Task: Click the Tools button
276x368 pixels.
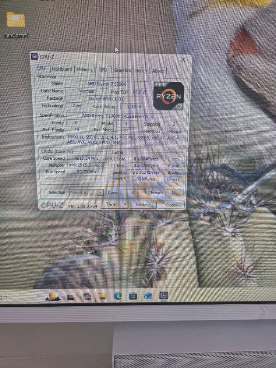Action: point(112,204)
